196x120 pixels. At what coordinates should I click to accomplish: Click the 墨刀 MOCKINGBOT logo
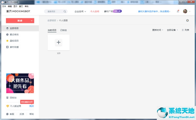click(x=18, y=11)
